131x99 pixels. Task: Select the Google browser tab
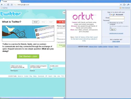coord(10,1)
